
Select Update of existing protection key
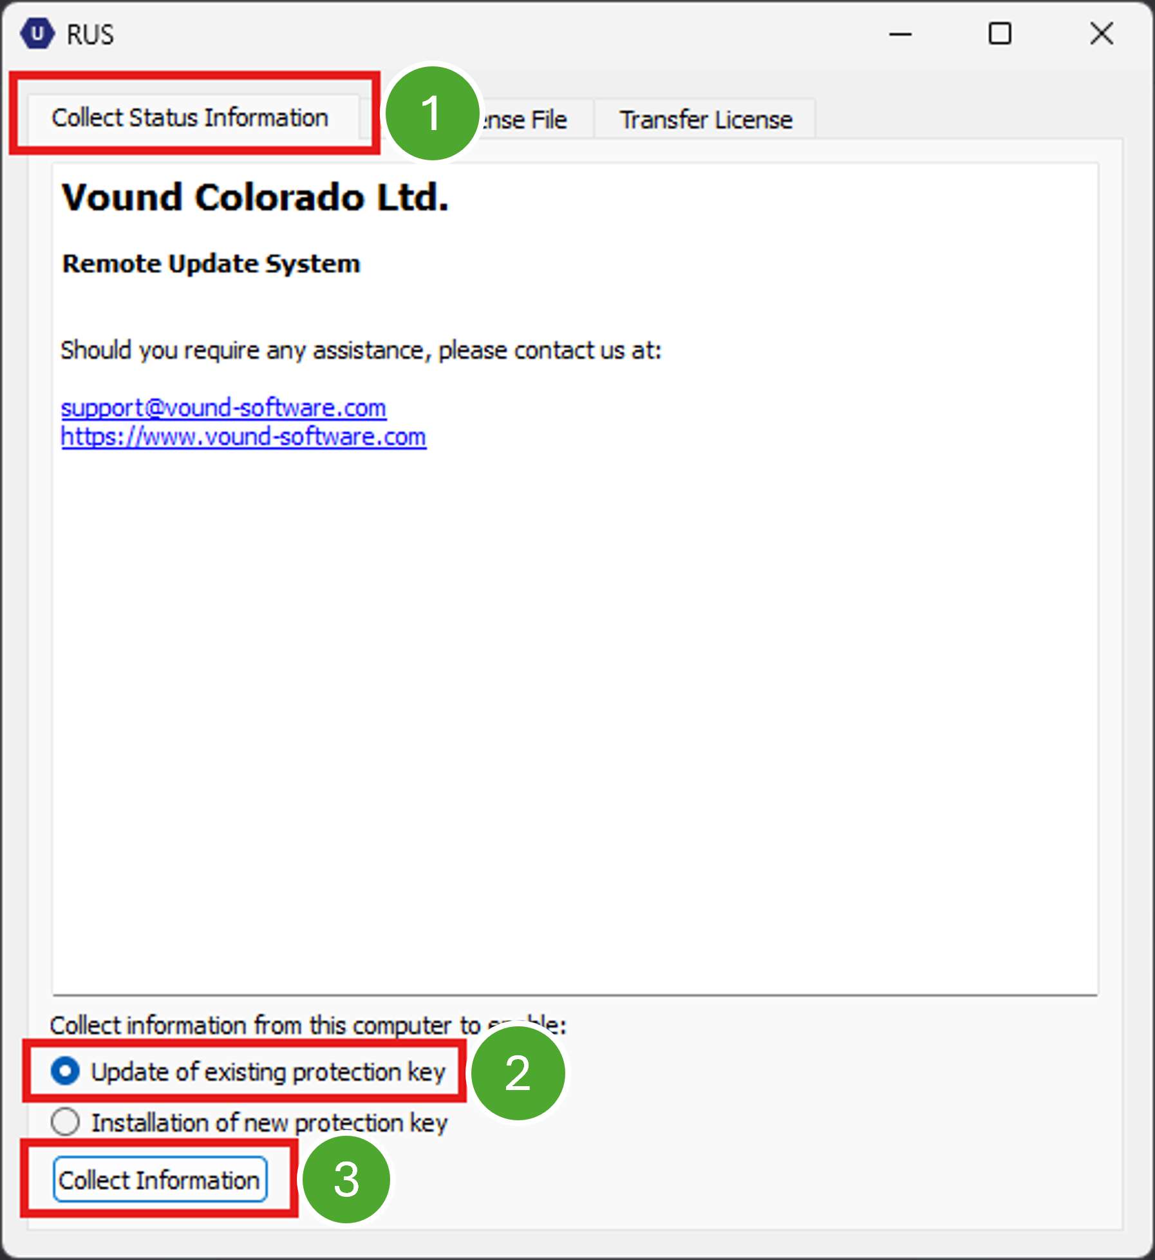[66, 1071]
